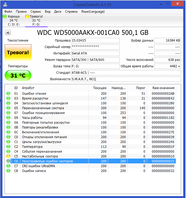
Task: Close the CrystalDiskInfo window
Action: coord(178,4)
